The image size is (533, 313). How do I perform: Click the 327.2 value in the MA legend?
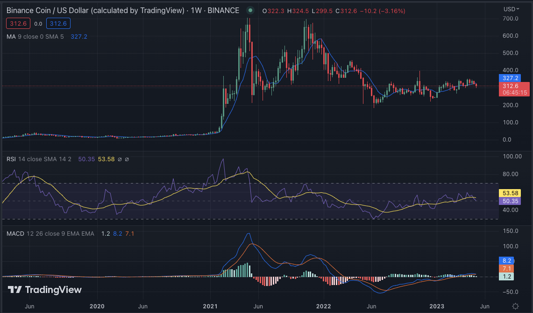point(79,37)
